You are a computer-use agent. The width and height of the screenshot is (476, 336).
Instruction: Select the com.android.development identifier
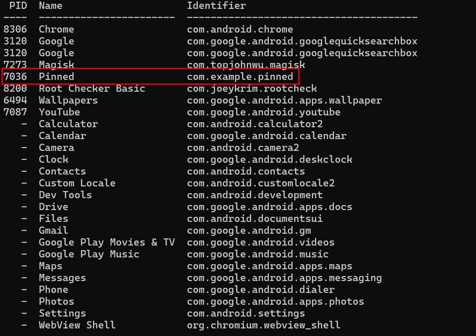pos(254,195)
